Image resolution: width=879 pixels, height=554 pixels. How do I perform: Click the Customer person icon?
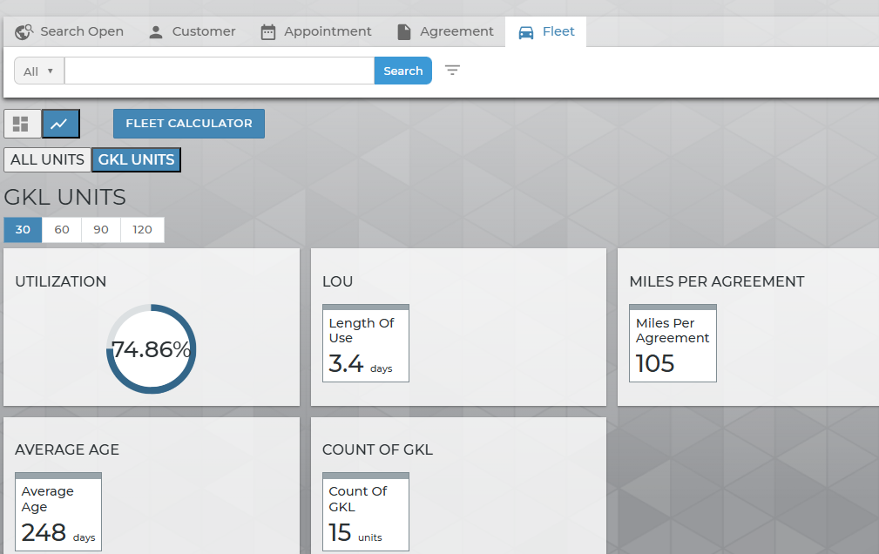156,32
